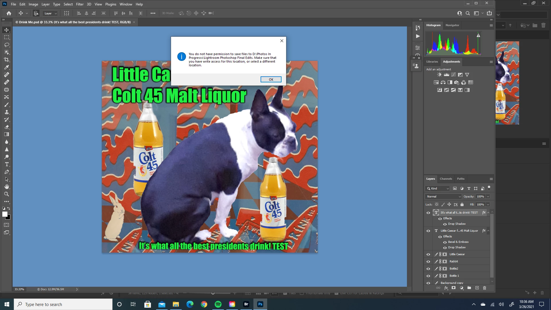
Task: Select the Horizontal Type tool
Action: click(x=7, y=164)
